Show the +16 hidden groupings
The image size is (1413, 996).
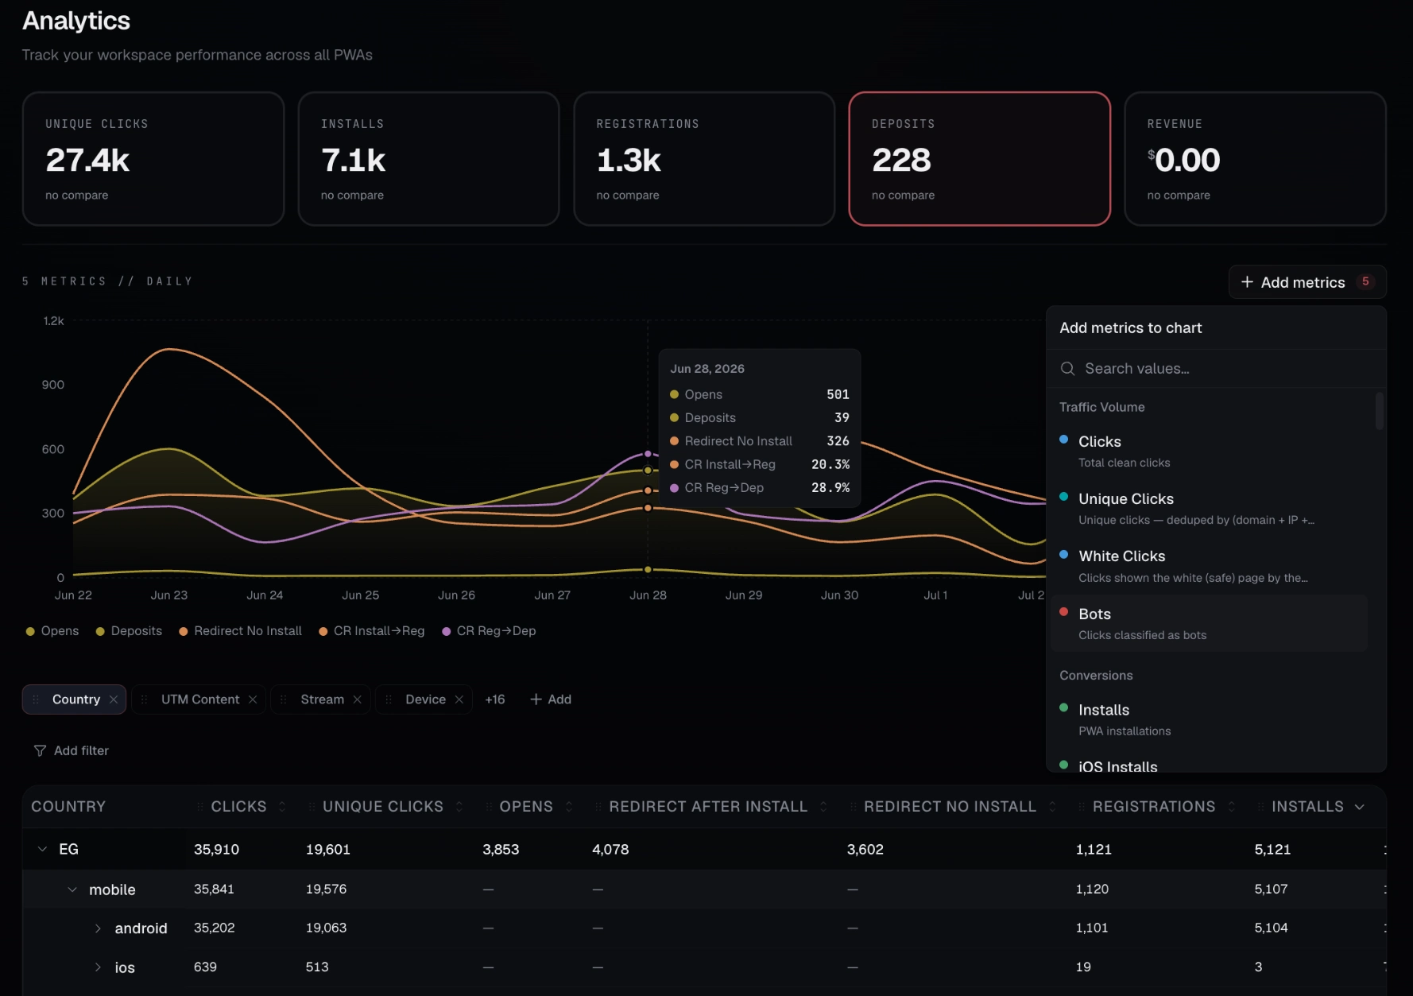(x=495, y=700)
